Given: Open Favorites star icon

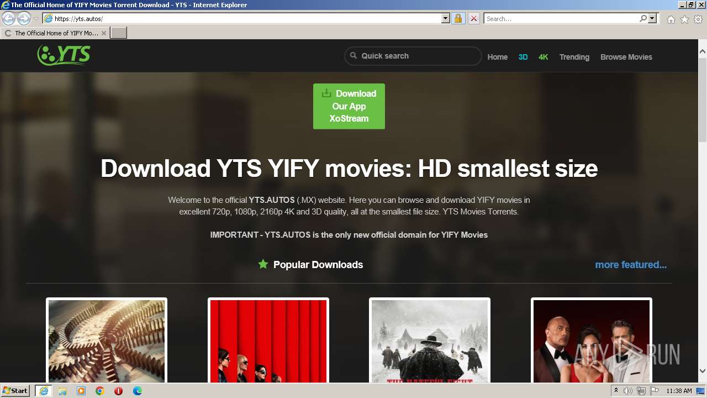Looking at the screenshot, I should click(x=684, y=19).
